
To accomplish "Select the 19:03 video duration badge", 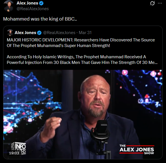I will coord(14,153).
